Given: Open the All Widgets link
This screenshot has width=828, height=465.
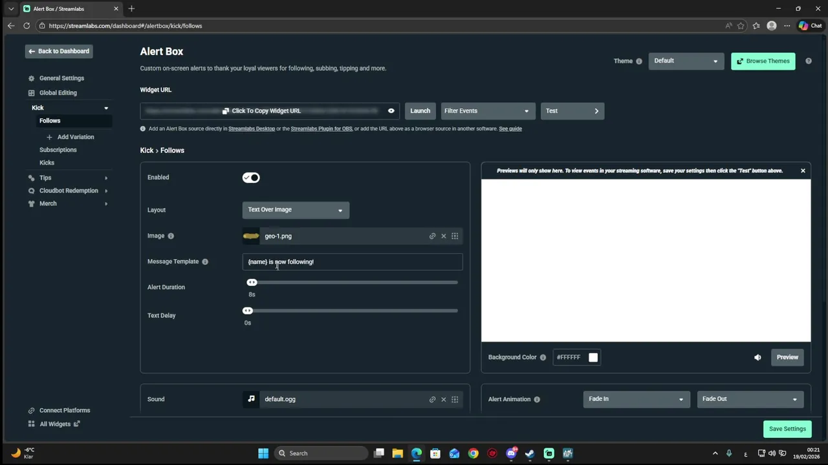Looking at the screenshot, I should [x=55, y=424].
